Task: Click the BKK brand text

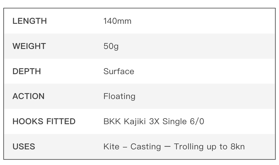Action: pyautogui.click(x=112, y=122)
